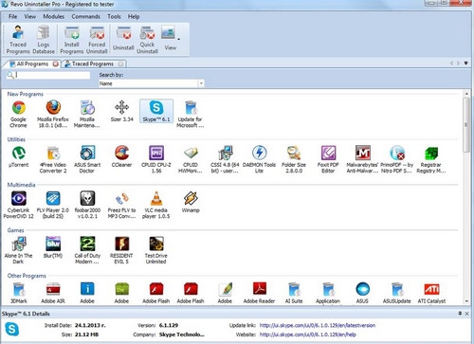The image size is (474, 344).
Task: Switch to the All Programs tab
Action: [32, 63]
